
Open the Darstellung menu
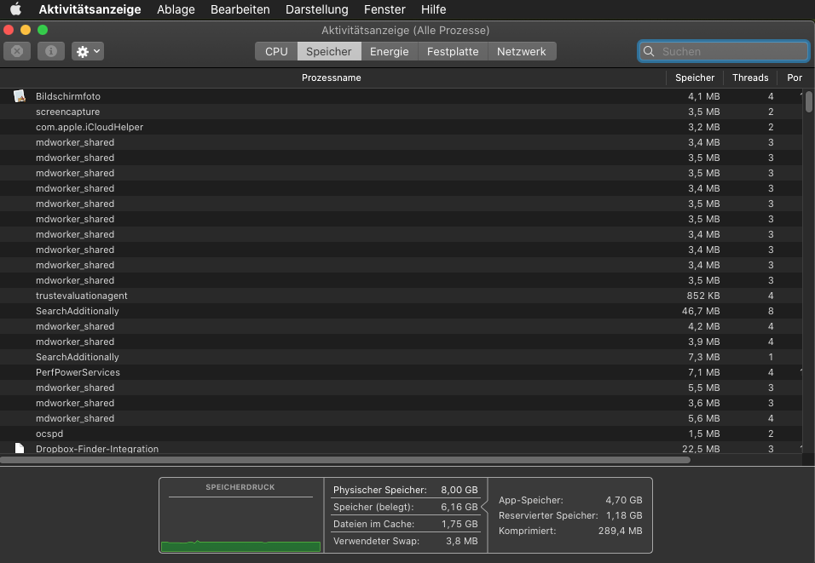coord(316,9)
